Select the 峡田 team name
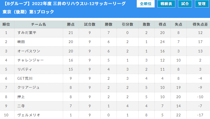This screenshot has width=210, height=119. coord(21,42)
